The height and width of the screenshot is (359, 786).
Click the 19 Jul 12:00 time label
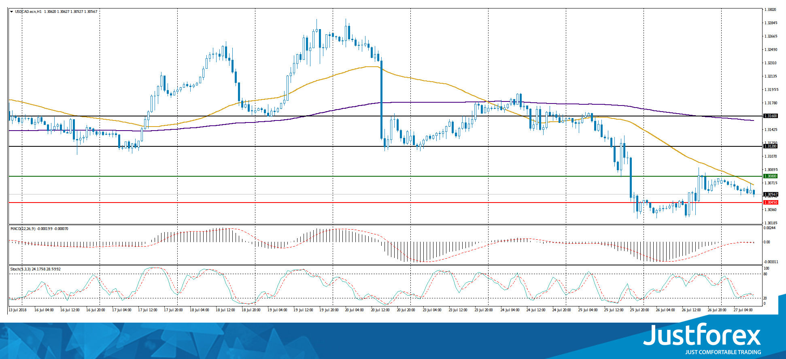point(303,310)
